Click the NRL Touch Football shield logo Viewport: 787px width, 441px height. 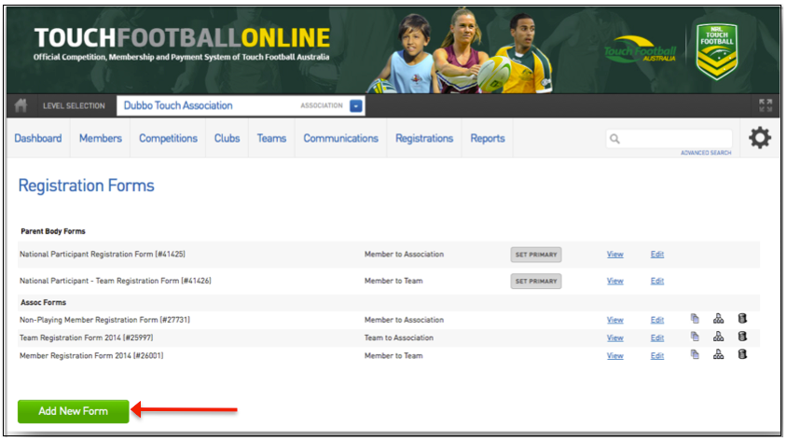coord(717,51)
